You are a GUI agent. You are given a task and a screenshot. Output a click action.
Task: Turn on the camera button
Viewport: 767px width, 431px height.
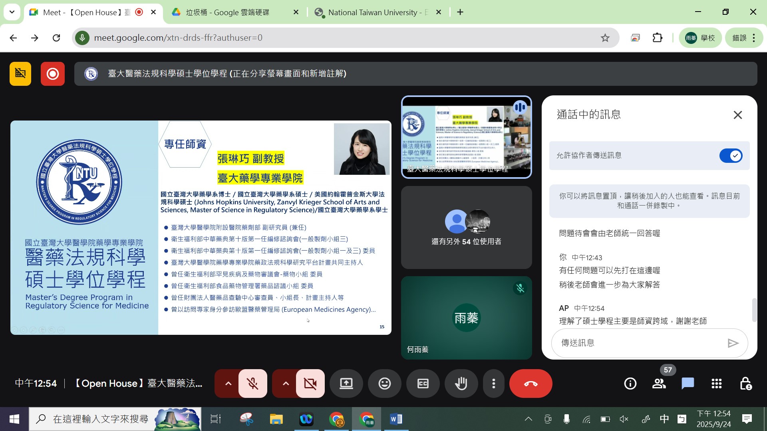click(x=310, y=384)
